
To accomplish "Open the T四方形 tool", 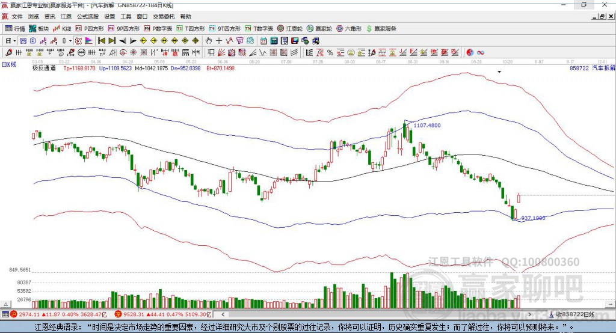I will [x=191, y=29].
